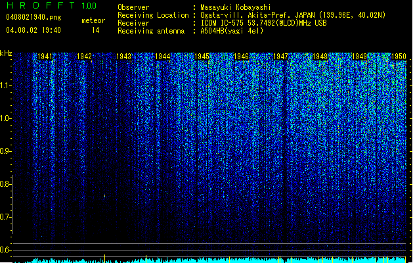Click the 0.6 frequency axis label

pos(5,250)
